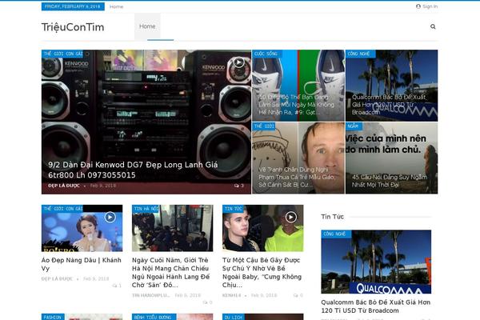
Task: Open the Áo Đẹp Nàng Dâu | Khánh Vy title
Action: click(x=82, y=264)
